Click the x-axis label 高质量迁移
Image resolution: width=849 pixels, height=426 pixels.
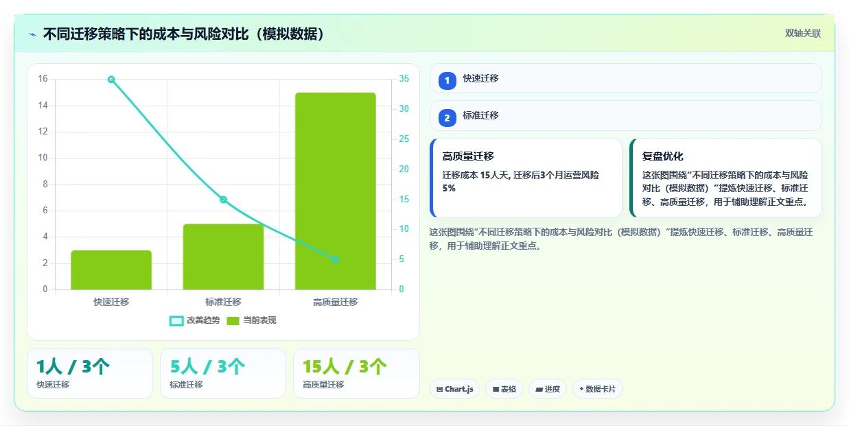336,302
